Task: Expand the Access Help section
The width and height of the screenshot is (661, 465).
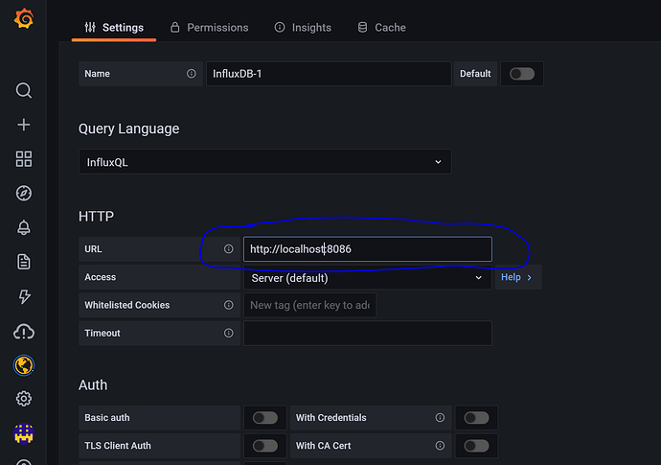Action: pos(515,278)
